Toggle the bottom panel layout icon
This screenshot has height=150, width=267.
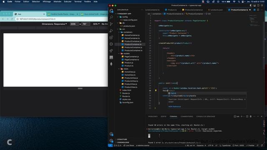[x=254, y=5]
